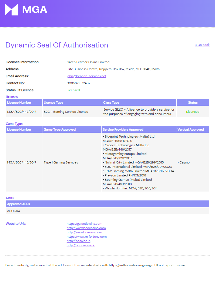Click Licensed in the Licenses table Status column
This screenshot has height=283, width=215.
coord(193,112)
